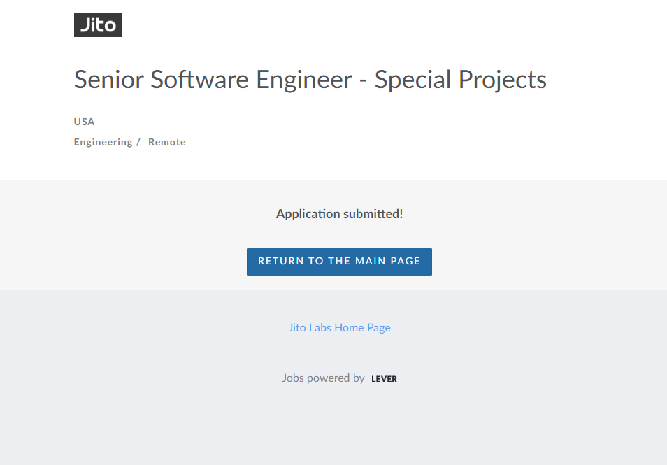Click 'Software Engineer' words in the heading

pos(252,80)
